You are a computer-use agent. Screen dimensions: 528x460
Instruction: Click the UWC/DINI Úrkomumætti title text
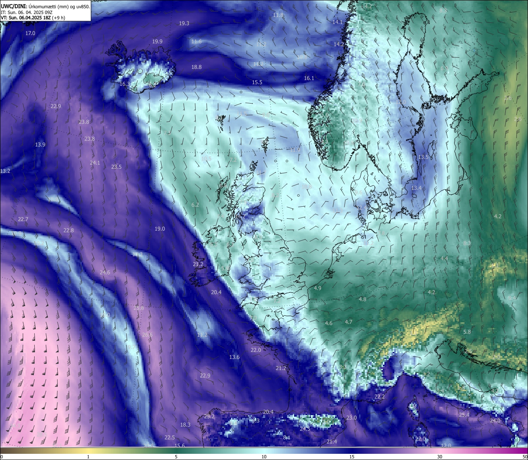45,6
